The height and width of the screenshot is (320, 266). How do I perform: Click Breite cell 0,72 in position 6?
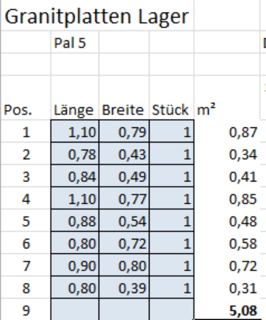[x=124, y=242]
